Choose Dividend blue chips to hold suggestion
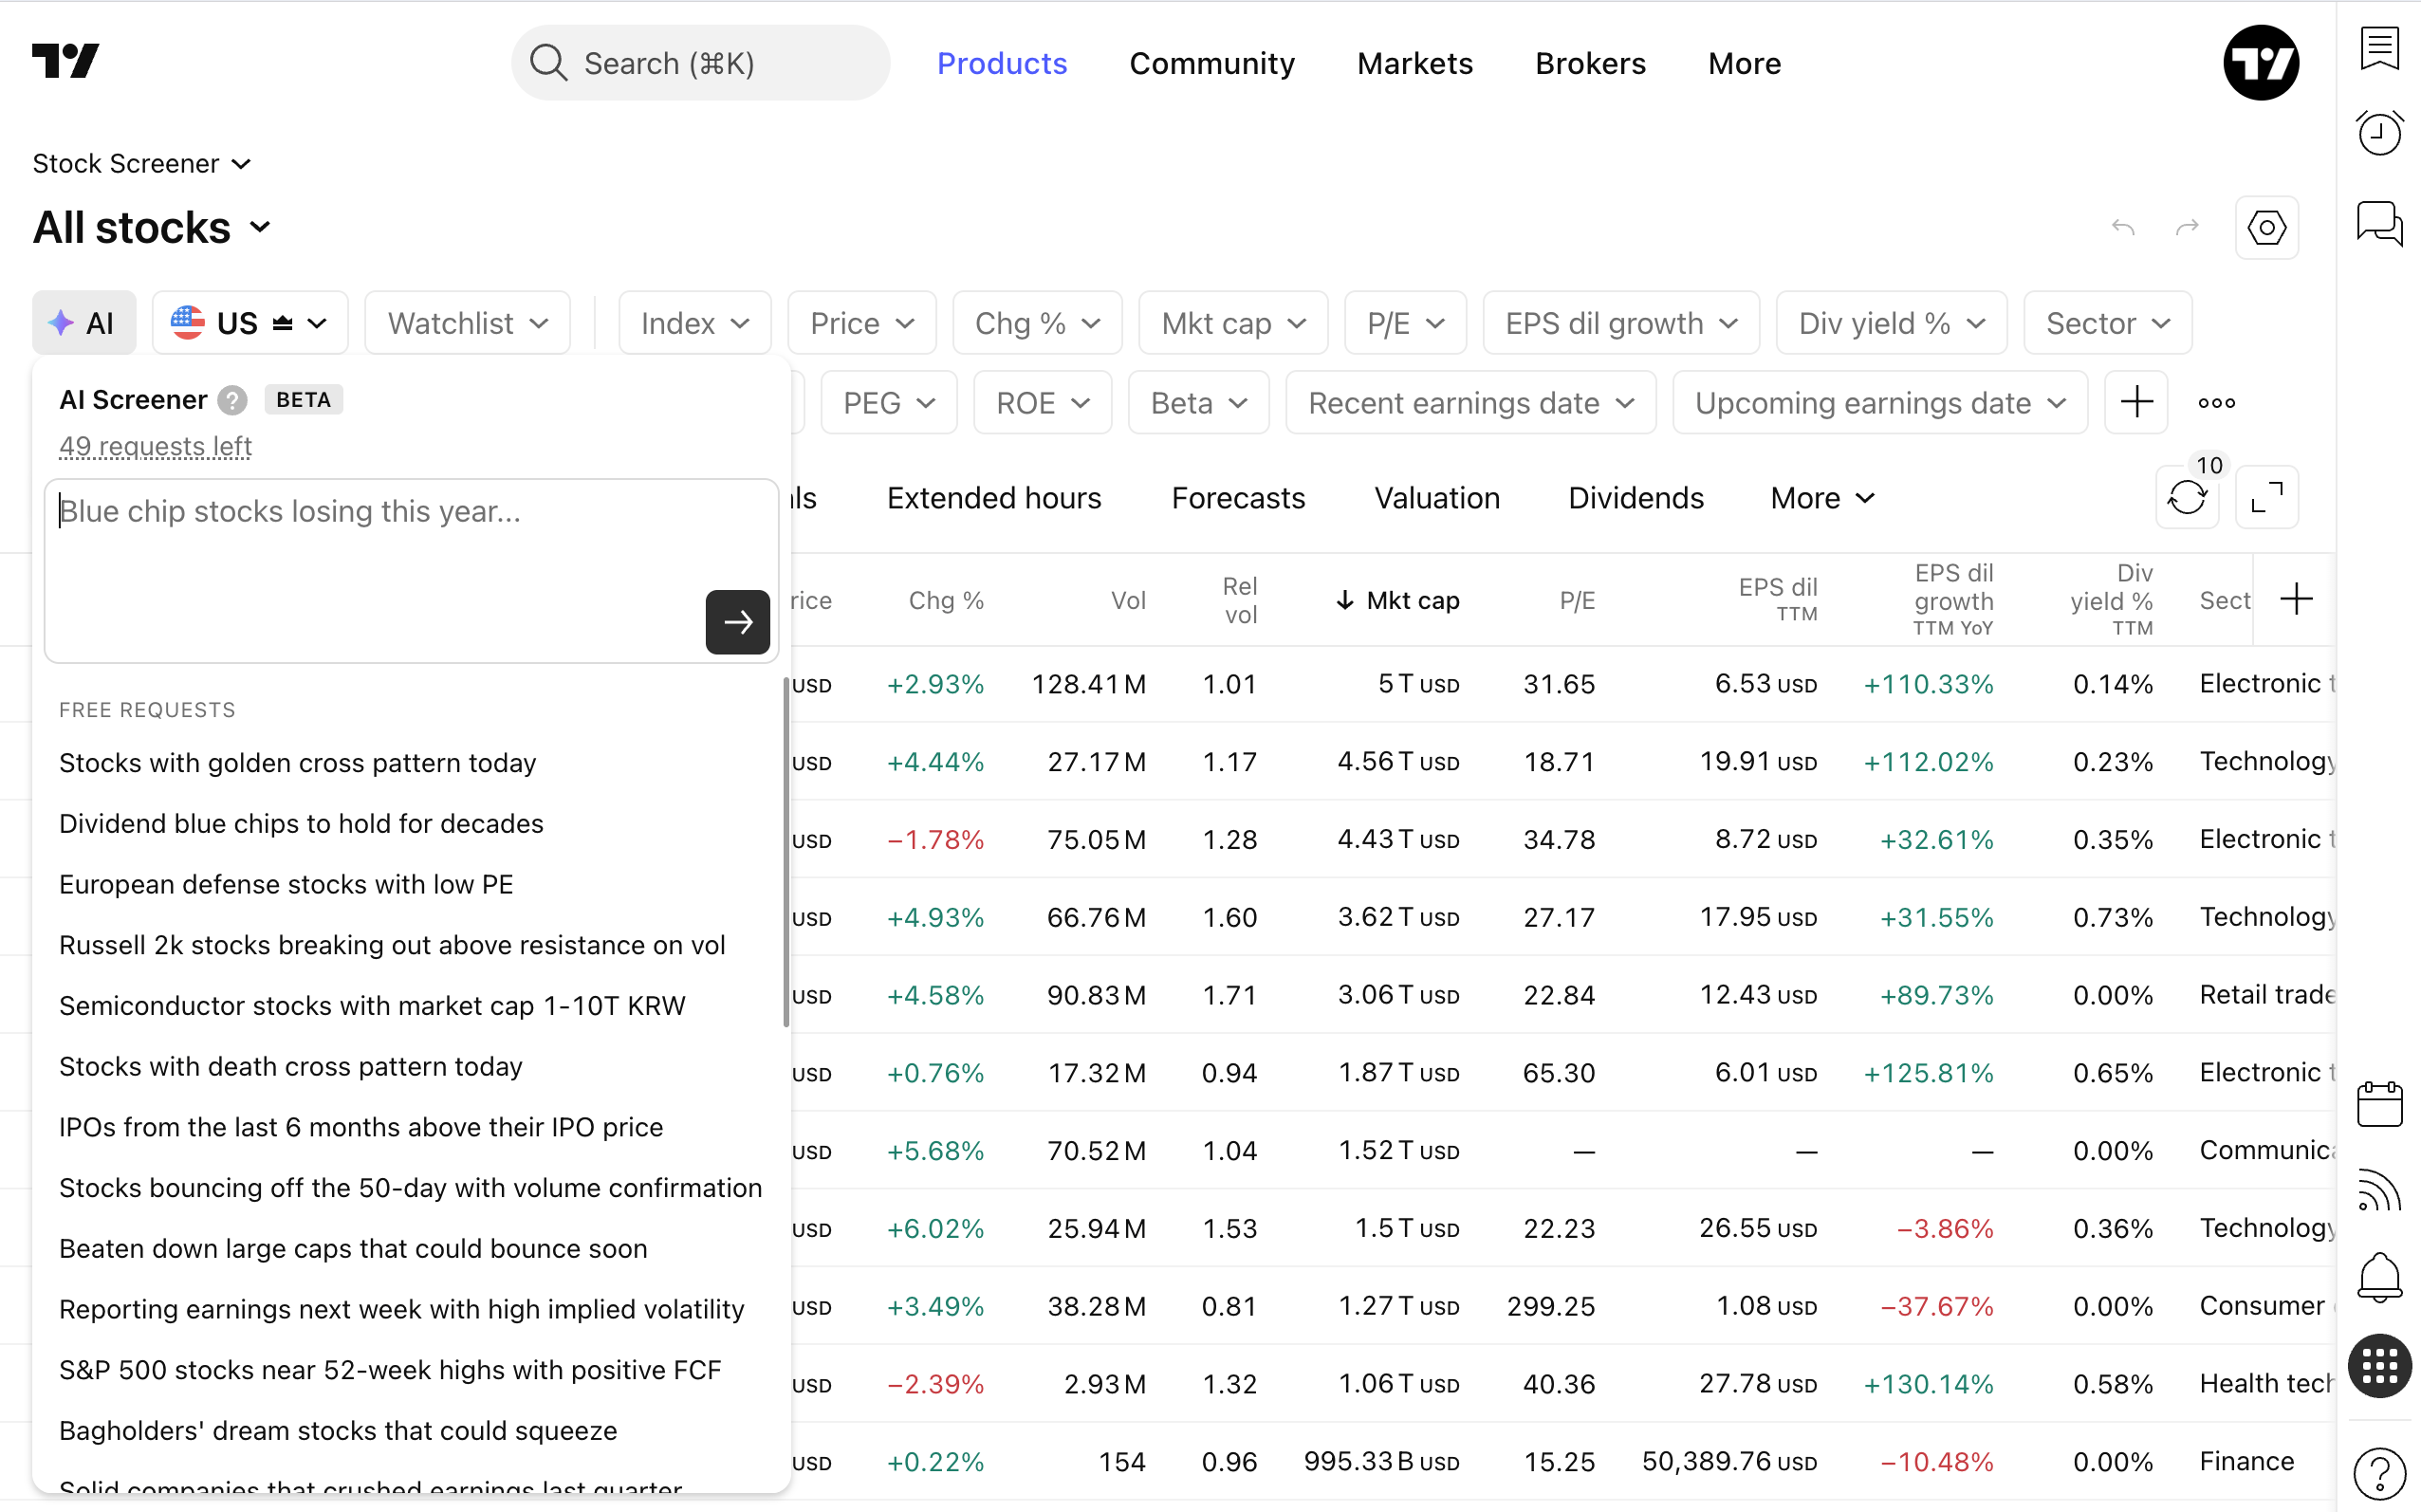Screen dimensions: 2421x1512 [x=301, y=824]
